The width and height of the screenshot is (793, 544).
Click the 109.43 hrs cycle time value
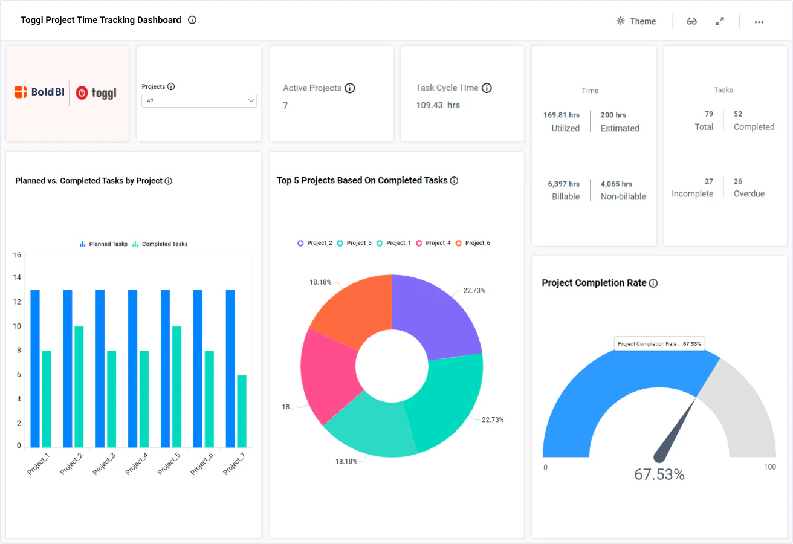coord(438,105)
